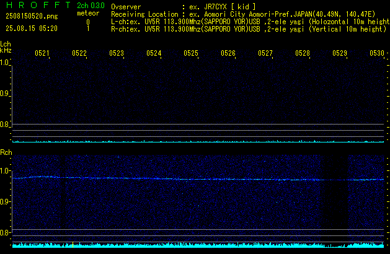Select the 'L-ch:ex. UV5R' Holozontal yagi line
This screenshot has width=390, height=254.
click(250, 22)
